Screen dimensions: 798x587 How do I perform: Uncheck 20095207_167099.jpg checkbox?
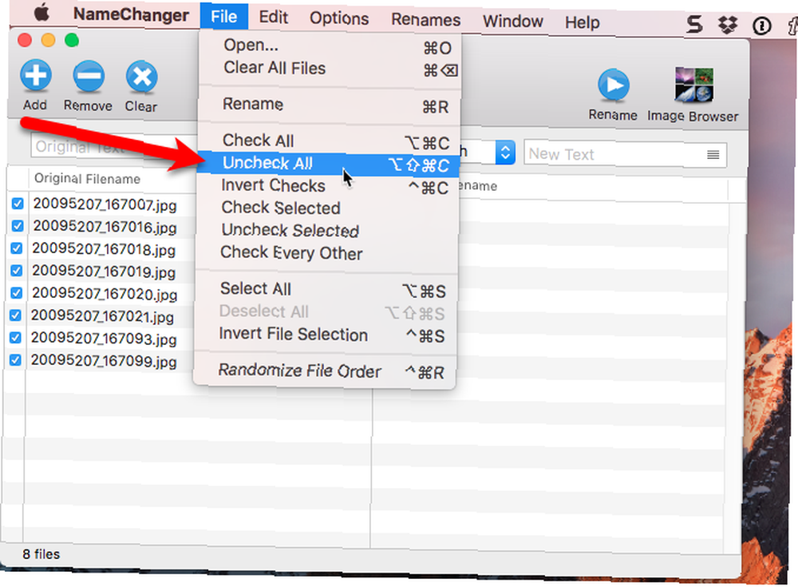coord(16,359)
